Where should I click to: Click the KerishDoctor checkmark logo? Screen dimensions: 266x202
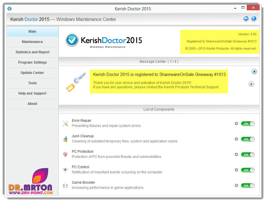click(72, 40)
